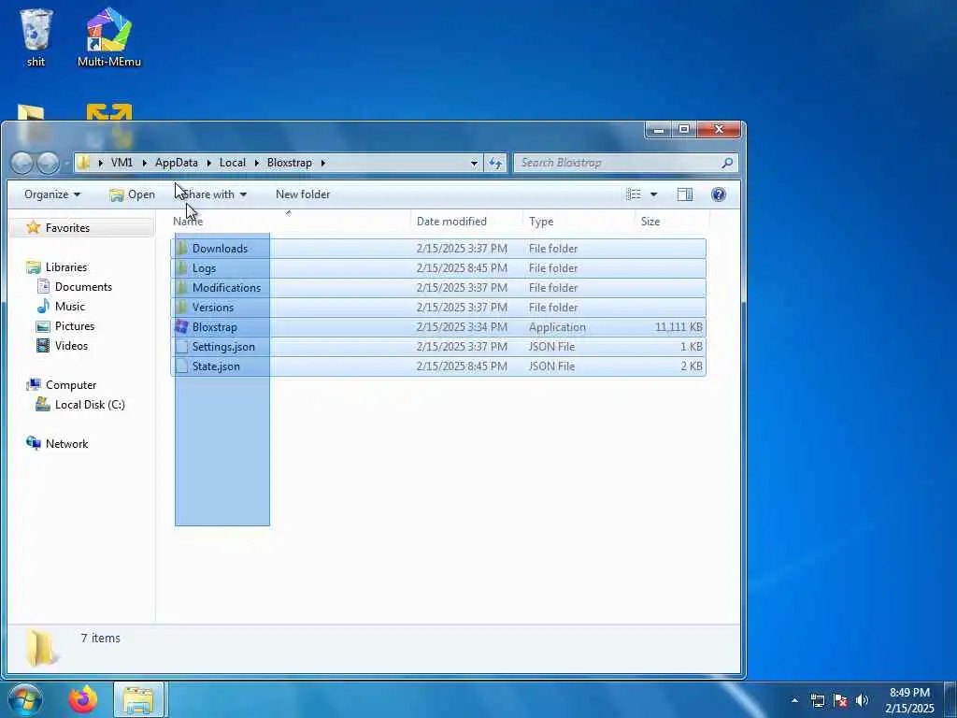Navigate to Local in breadcrumb
The width and height of the screenshot is (957, 718).
click(233, 163)
